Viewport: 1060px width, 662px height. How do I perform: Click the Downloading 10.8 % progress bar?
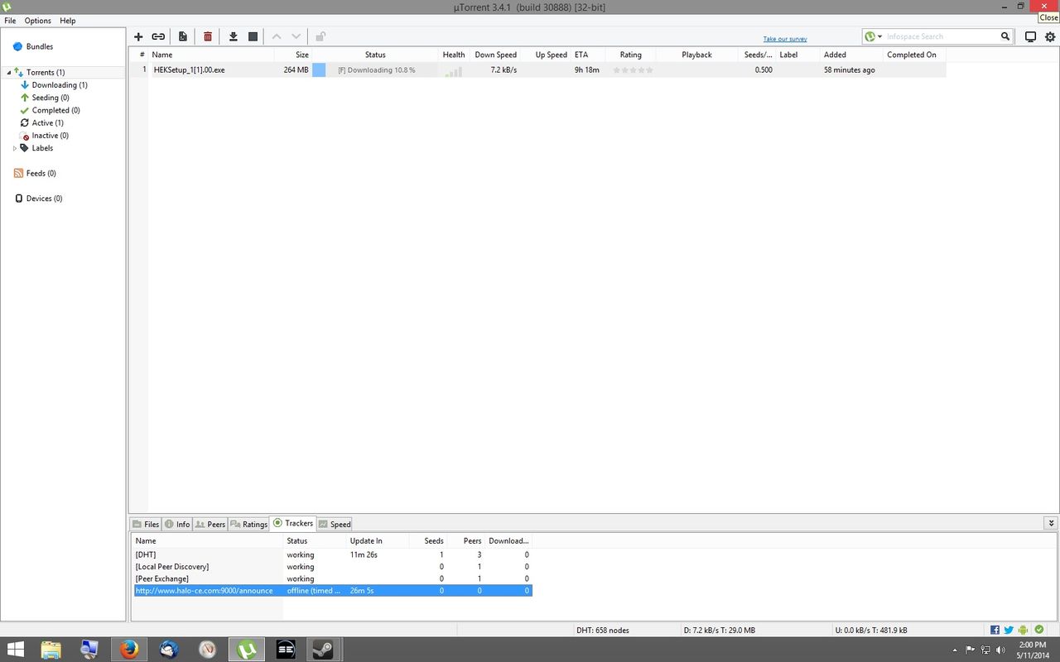[375, 70]
